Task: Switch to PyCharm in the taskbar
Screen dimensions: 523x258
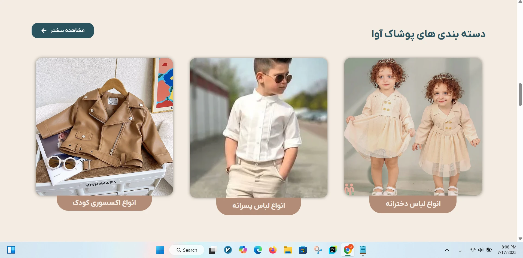Action: tap(333, 250)
